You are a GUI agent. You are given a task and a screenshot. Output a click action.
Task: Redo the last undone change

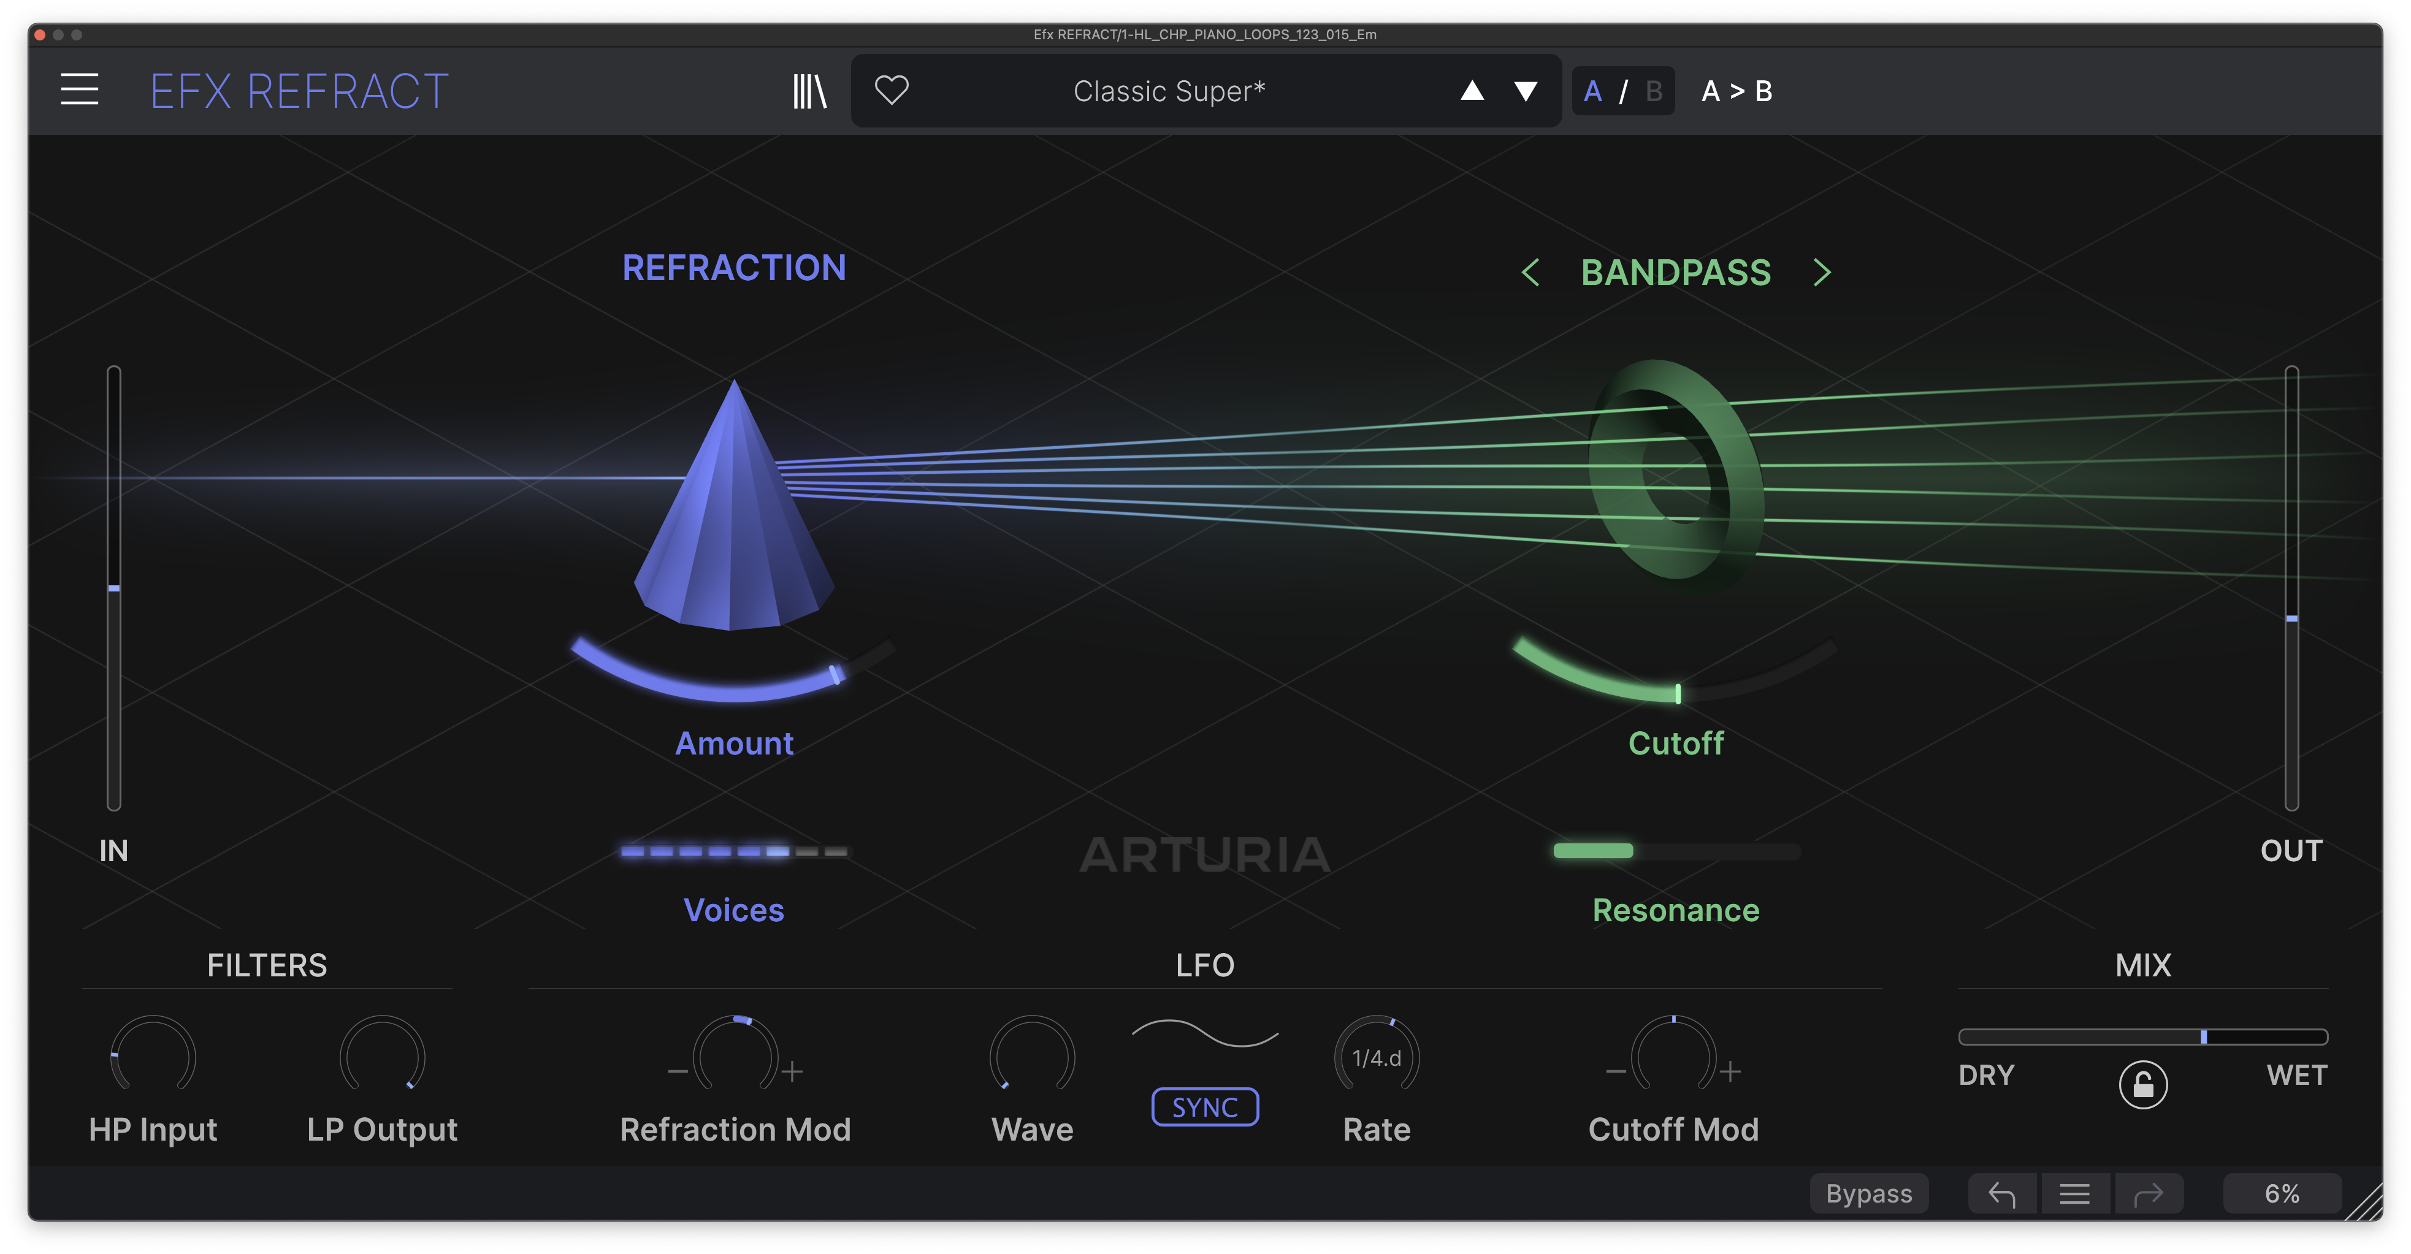2149,1193
